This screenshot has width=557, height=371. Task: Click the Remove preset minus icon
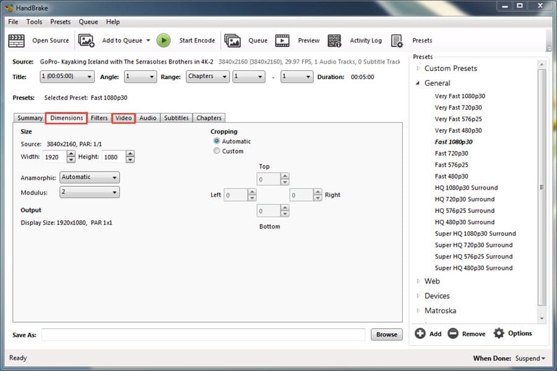(x=452, y=333)
